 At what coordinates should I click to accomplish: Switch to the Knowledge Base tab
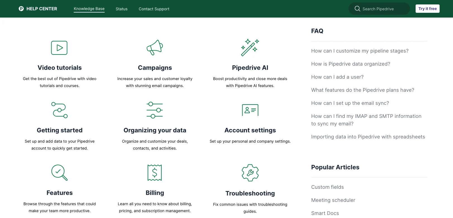[89, 9]
